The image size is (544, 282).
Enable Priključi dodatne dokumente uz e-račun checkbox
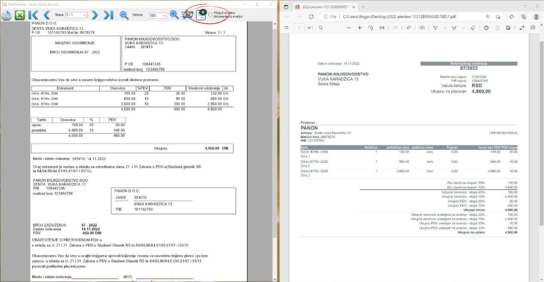coord(210,14)
